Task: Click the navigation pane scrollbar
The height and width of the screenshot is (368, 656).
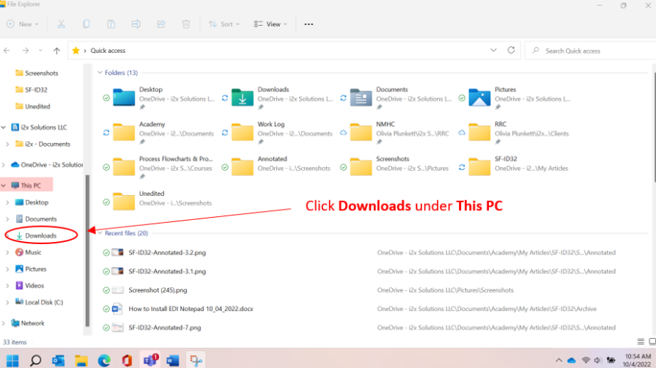Action: pos(87,251)
